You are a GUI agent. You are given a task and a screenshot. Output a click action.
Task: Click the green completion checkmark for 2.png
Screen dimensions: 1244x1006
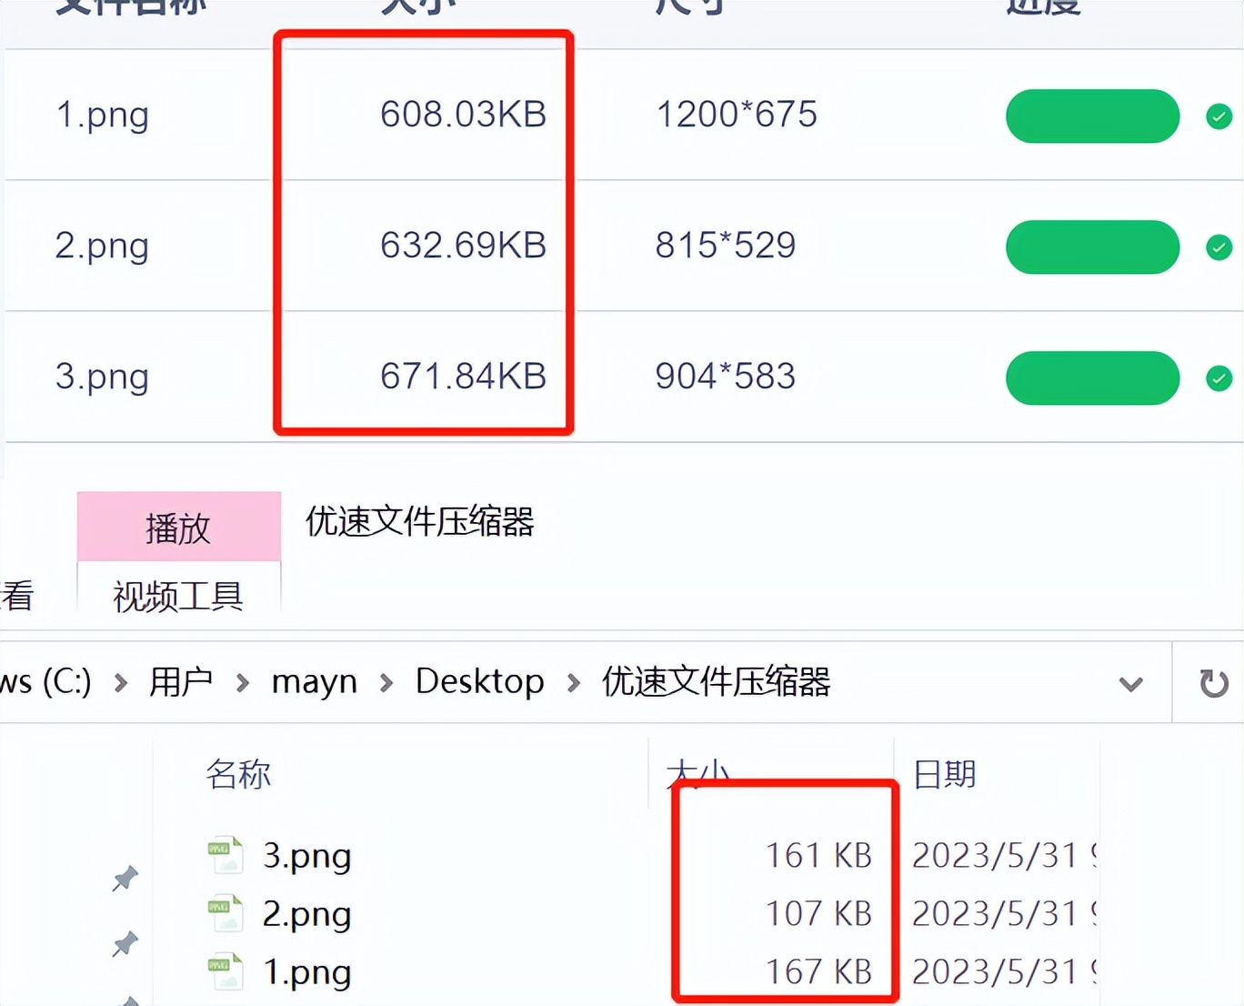(x=1219, y=247)
